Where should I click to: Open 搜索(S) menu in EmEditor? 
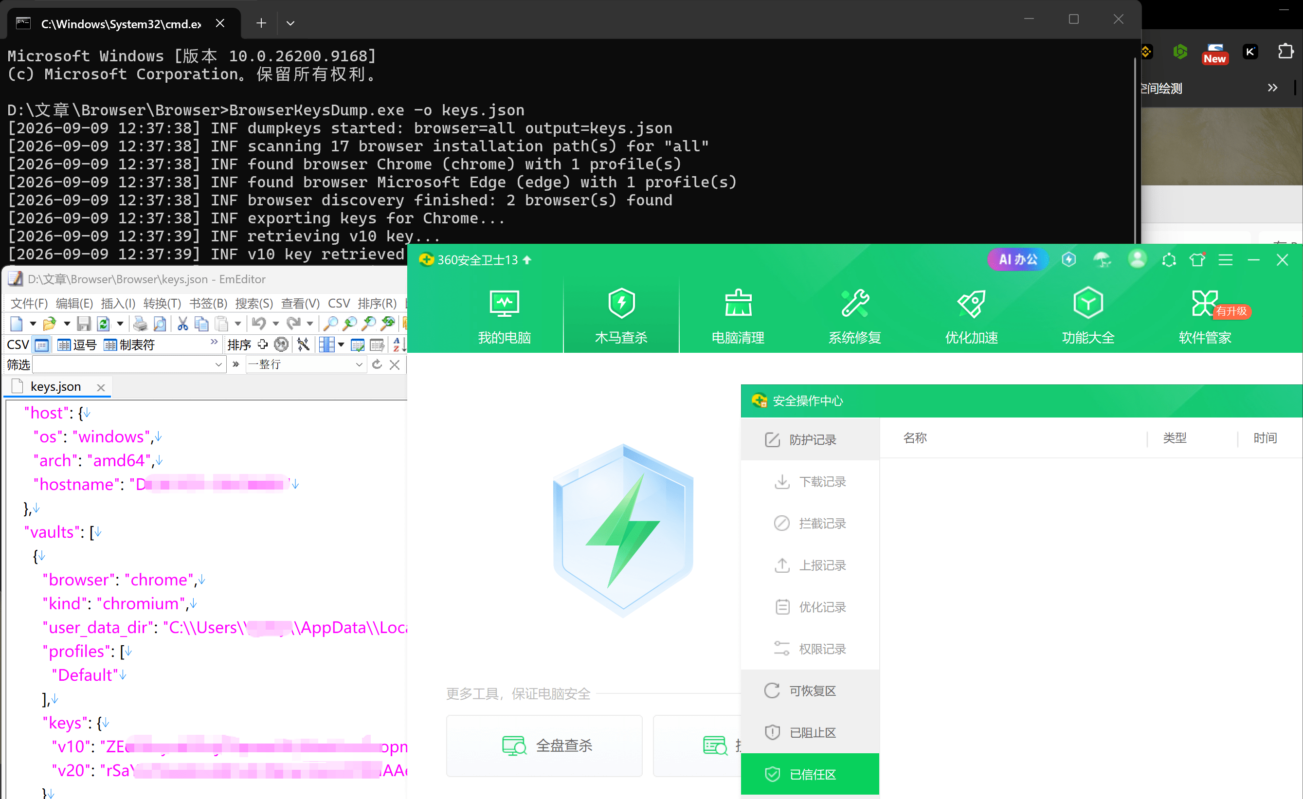[254, 304]
